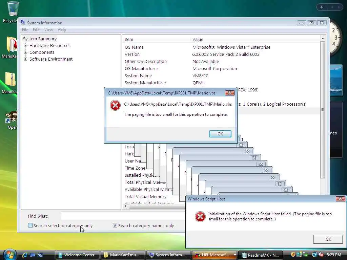Image resolution: width=347 pixels, height=260 pixels.
Task: Close the Mario.vbs error dialog
Action: [x=229, y=93]
